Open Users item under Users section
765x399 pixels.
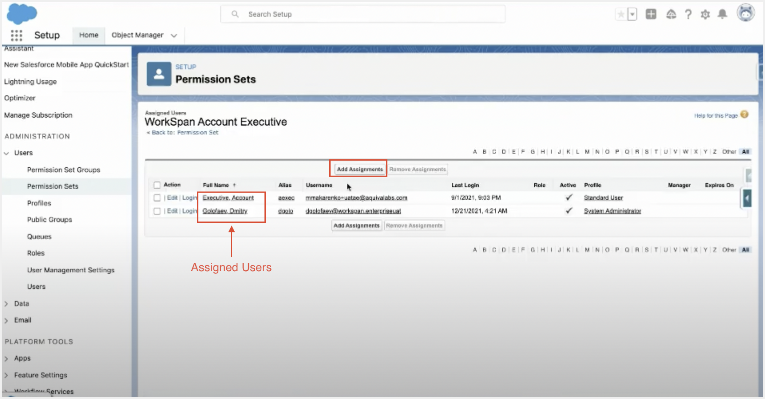pyautogui.click(x=36, y=287)
